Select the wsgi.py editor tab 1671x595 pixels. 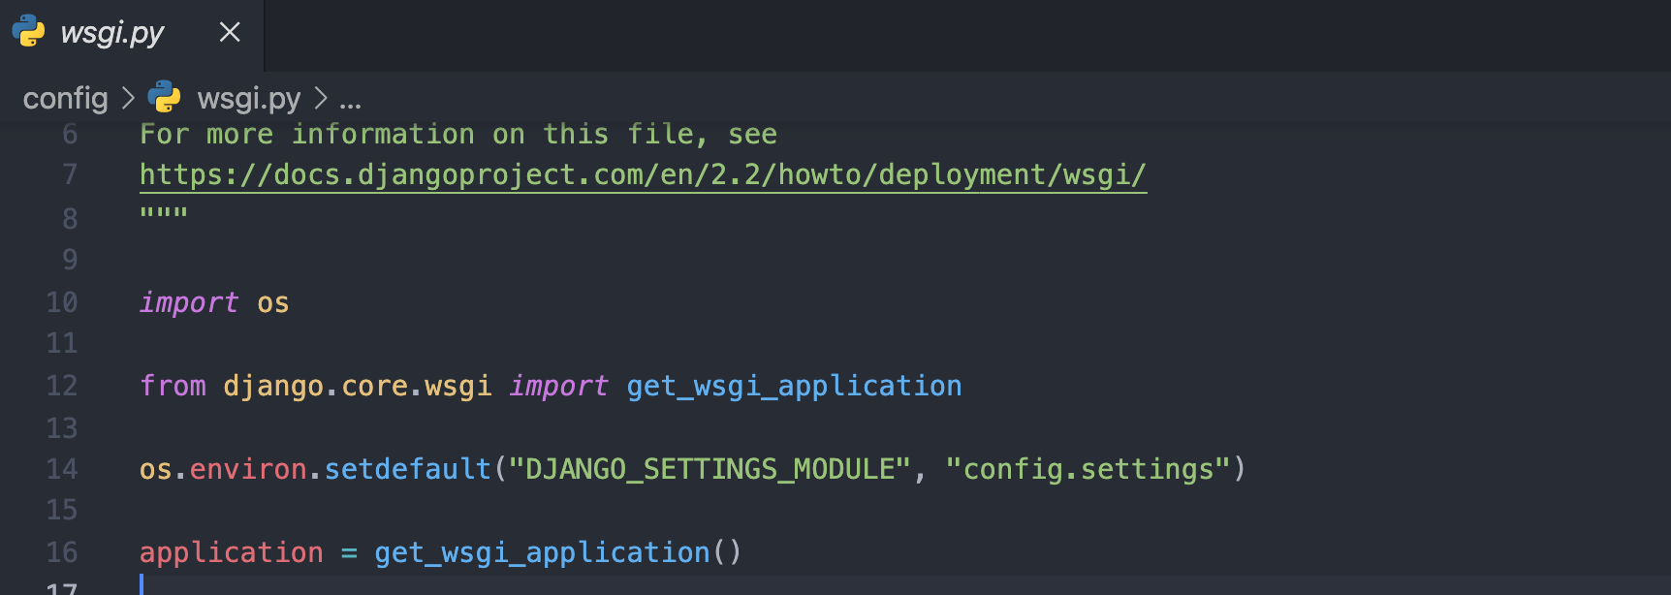[x=131, y=34]
